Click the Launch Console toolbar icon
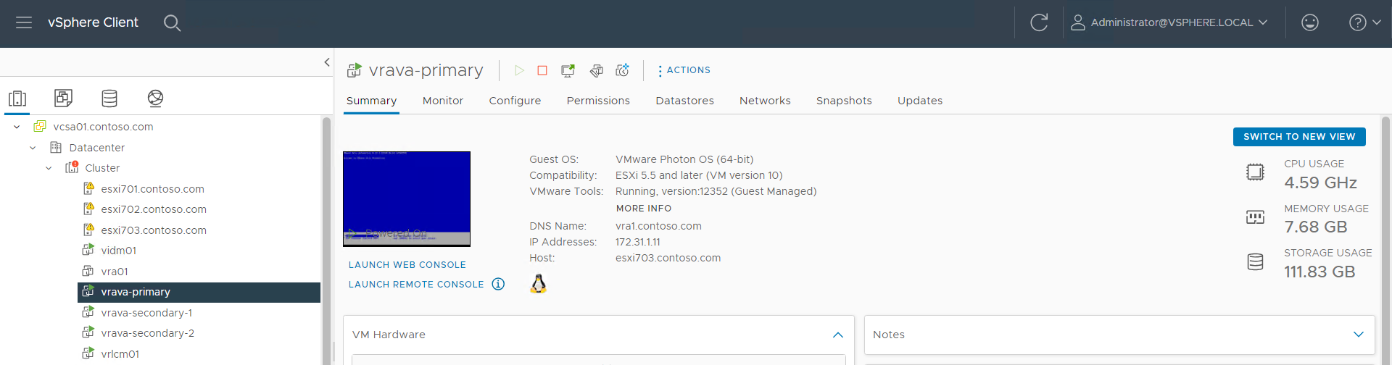Screen dimensions: 1392x365 (x=568, y=70)
